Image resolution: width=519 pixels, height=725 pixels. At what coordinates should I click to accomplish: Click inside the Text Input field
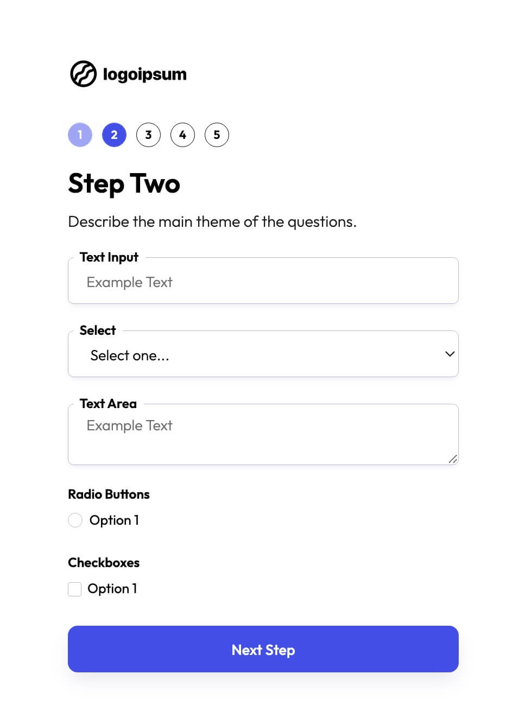(263, 282)
